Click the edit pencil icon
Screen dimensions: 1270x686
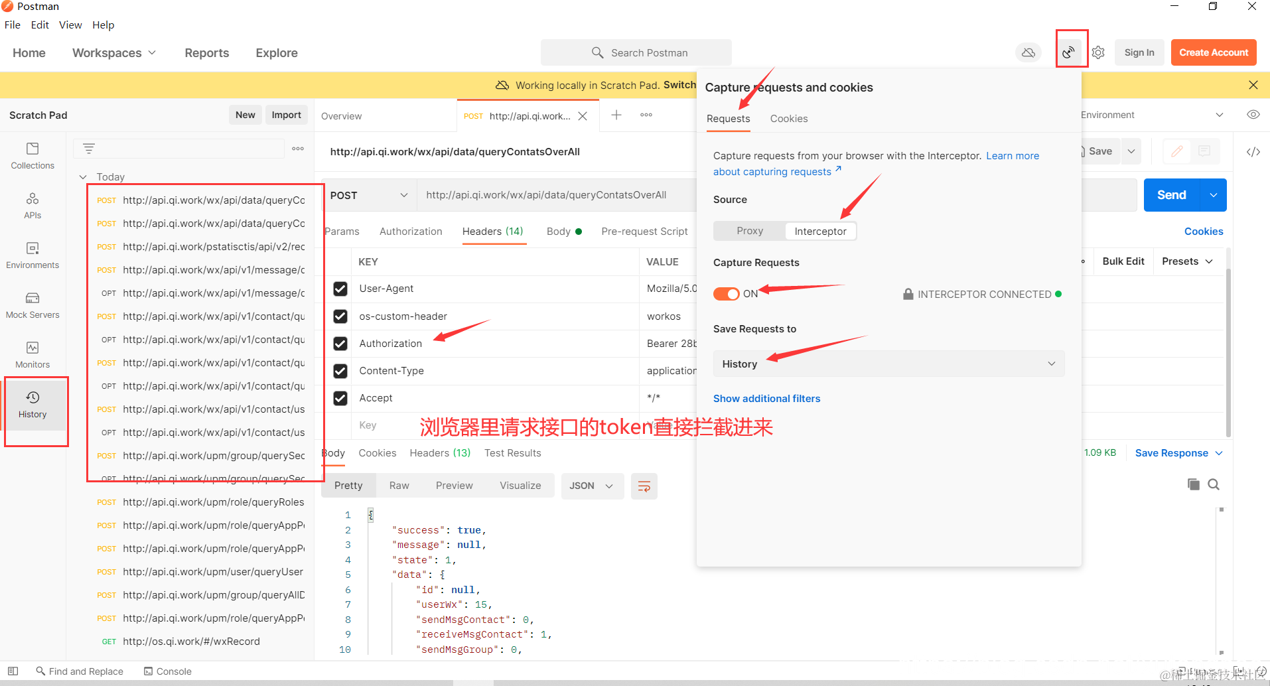click(1177, 151)
